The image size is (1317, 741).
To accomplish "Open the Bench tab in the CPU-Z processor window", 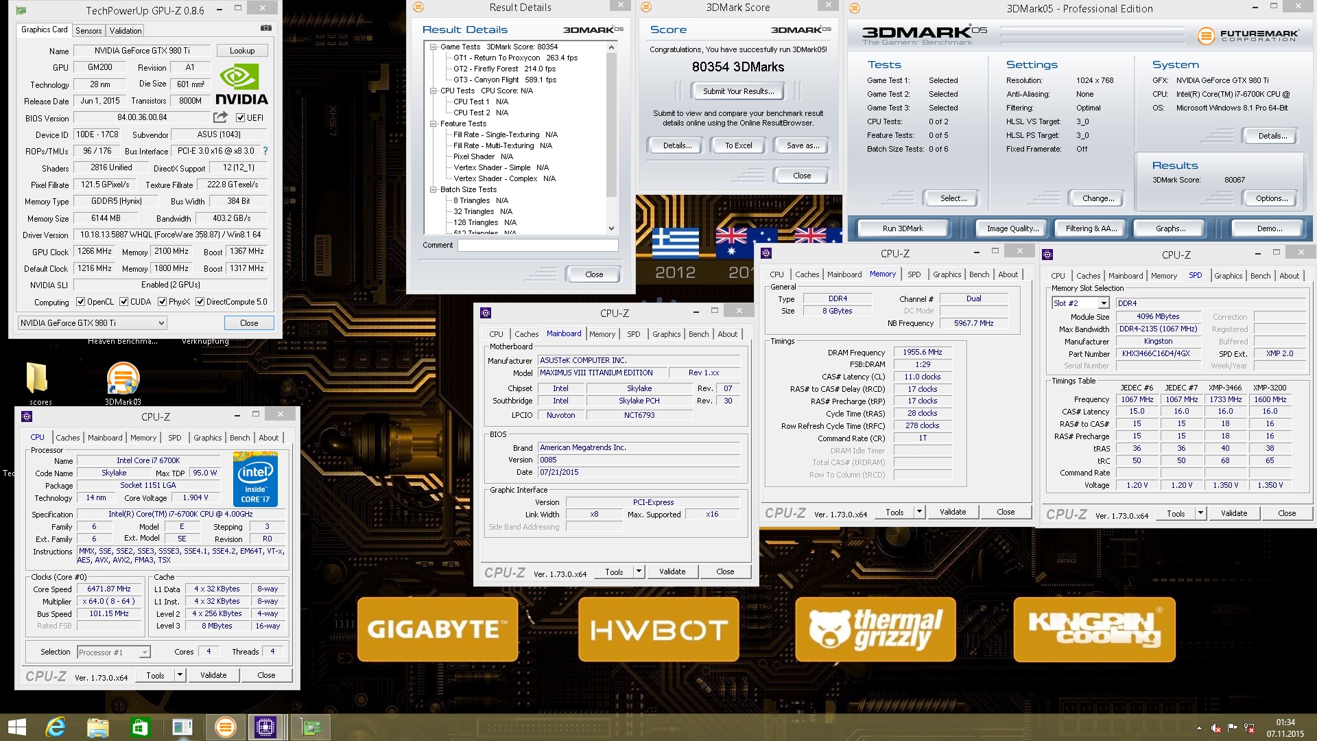I will point(239,438).
